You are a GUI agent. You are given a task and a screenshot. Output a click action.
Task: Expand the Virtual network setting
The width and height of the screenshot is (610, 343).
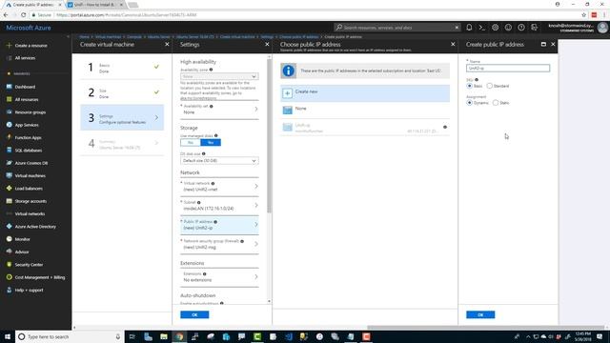[x=219, y=187]
